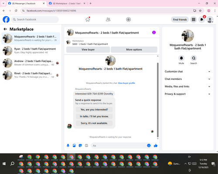Open the Groups icon in top navigation
This screenshot has width=218, height=174.
[x=128, y=20]
